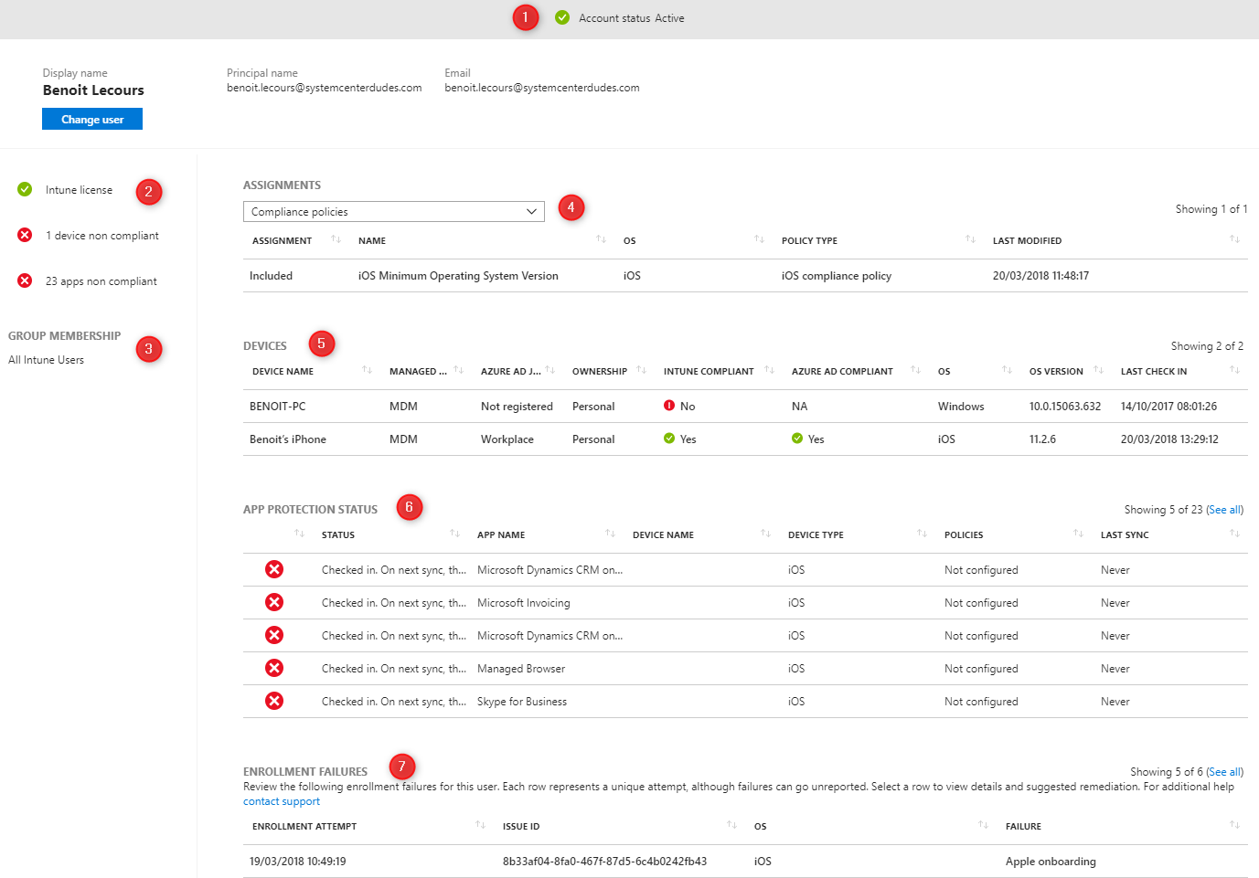Select the Skype for Business app name

pyautogui.click(x=522, y=702)
